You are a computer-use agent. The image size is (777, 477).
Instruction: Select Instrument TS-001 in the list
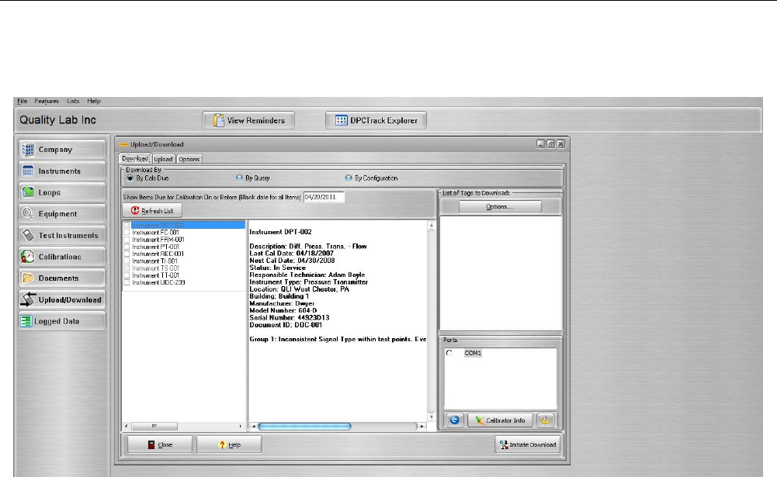point(155,268)
